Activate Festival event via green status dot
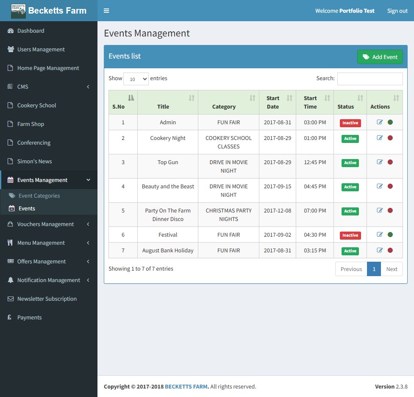The height and width of the screenshot is (397, 414). (x=390, y=235)
